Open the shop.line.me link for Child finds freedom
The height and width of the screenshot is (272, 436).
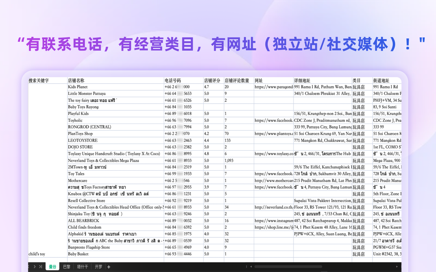272,227
